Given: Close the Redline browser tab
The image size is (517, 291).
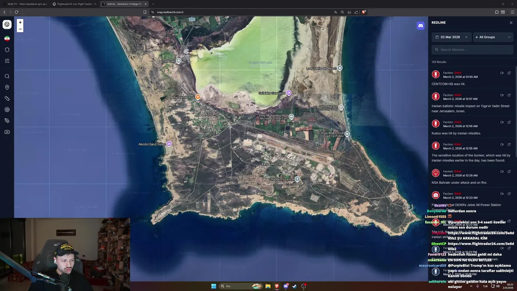Looking at the screenshot, I should click(x=146, y=4).
